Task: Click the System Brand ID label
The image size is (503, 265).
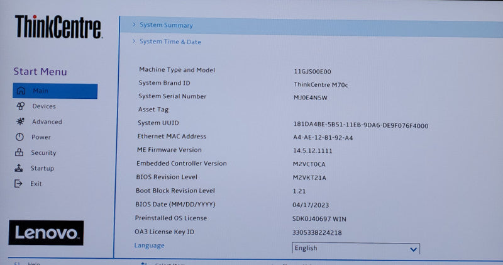Action: (x=164, y=83)
